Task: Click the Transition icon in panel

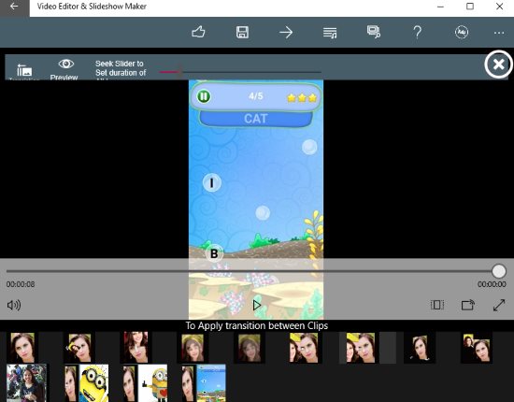Action: pos(24,70)
